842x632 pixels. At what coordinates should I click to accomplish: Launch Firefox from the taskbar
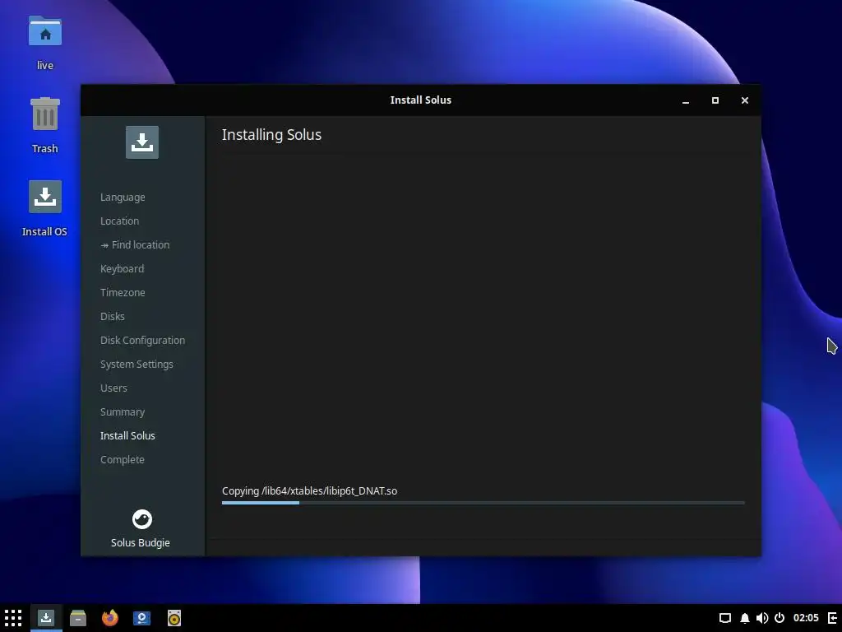point(110,618)
